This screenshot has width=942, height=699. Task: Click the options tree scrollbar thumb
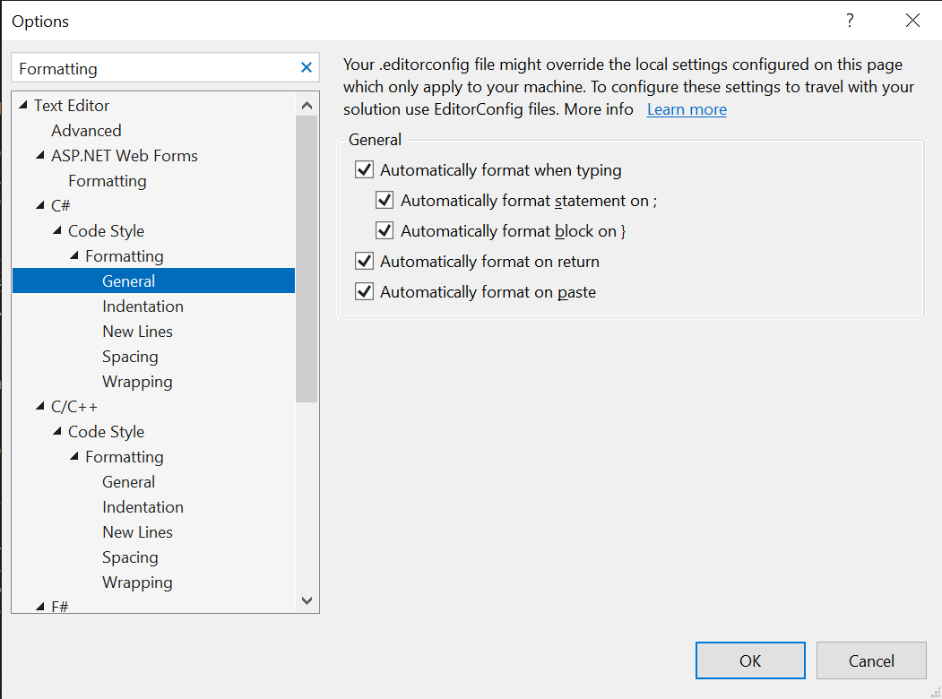(x=307, y=259)
